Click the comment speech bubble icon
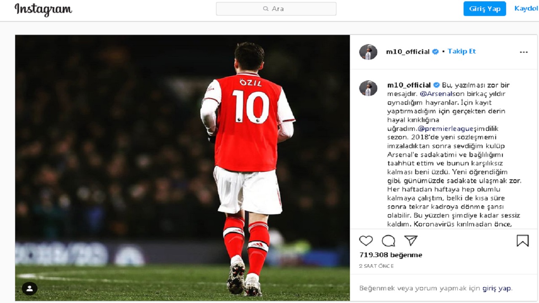 (388, 241)
